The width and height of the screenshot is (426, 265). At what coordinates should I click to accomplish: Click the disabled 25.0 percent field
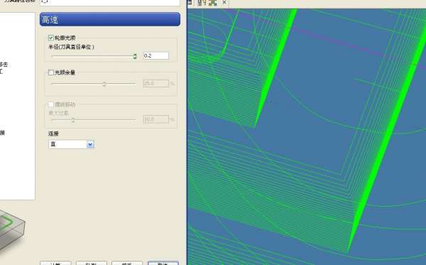point(156,83)
